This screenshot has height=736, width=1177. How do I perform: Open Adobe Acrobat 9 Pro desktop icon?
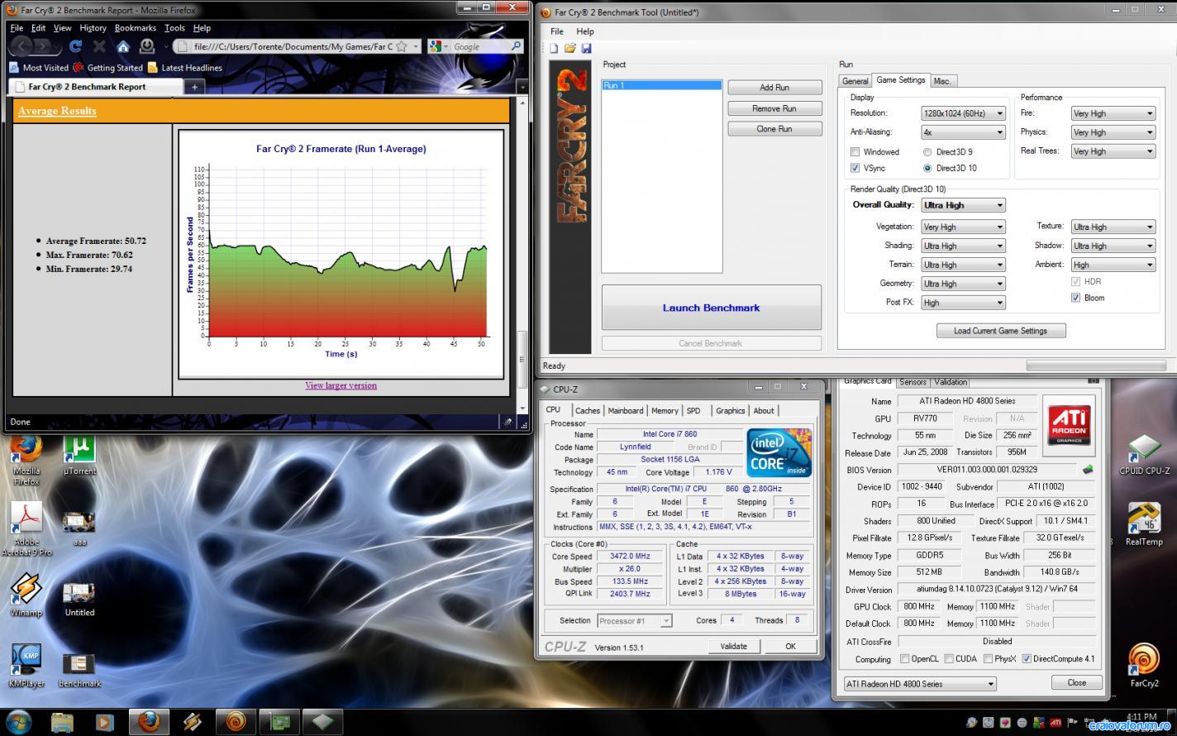26,529
